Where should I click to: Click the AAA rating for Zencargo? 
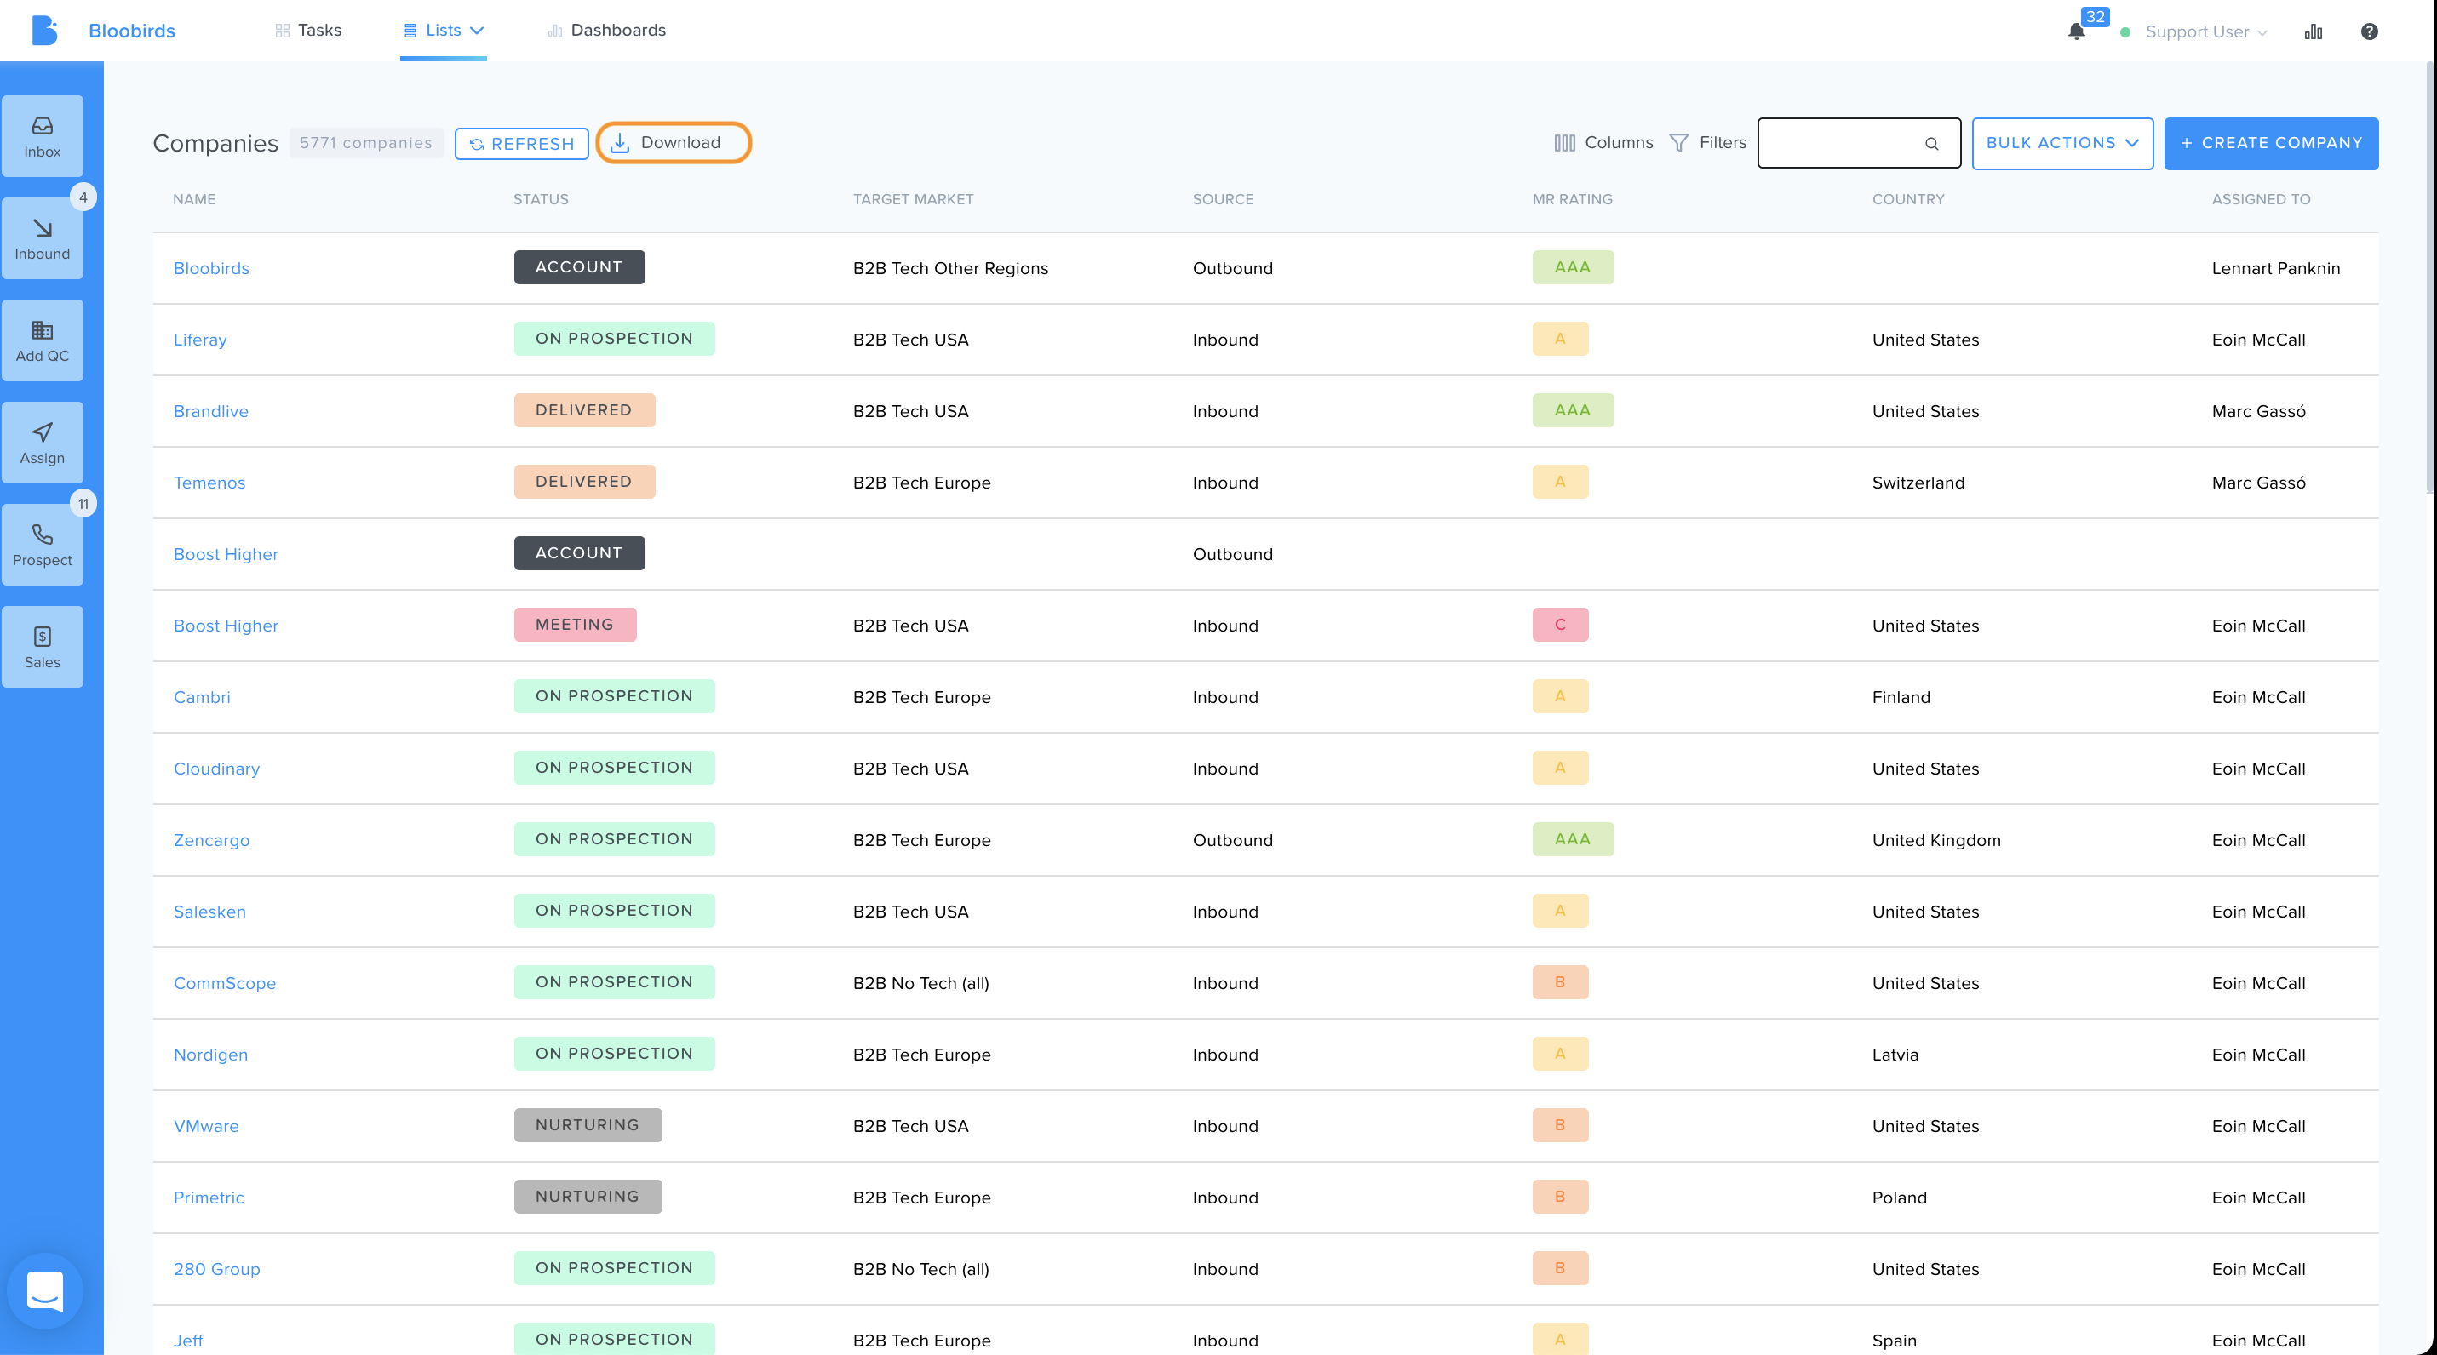pyautogui.click(x=1573, y=838)
